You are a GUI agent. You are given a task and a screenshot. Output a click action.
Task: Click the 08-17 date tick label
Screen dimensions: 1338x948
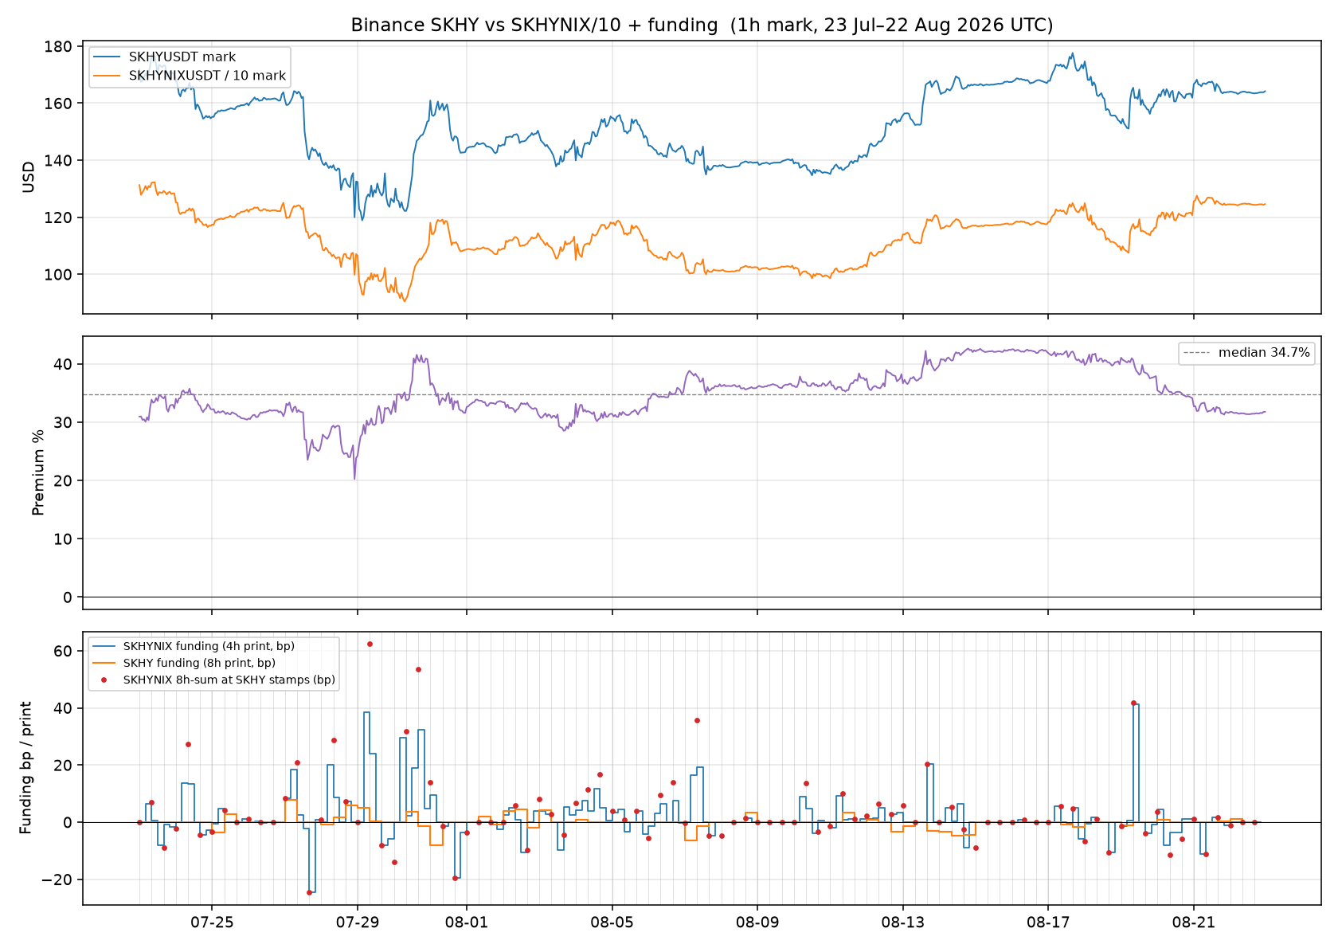pos(1048,923)
